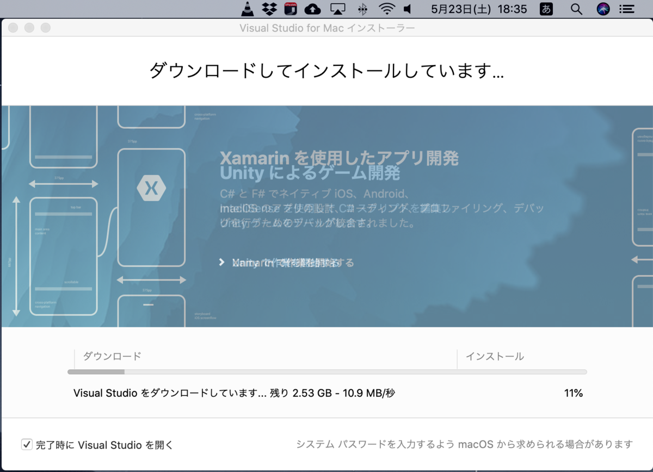Open Notification Center from the menu bar

[627, 9]
